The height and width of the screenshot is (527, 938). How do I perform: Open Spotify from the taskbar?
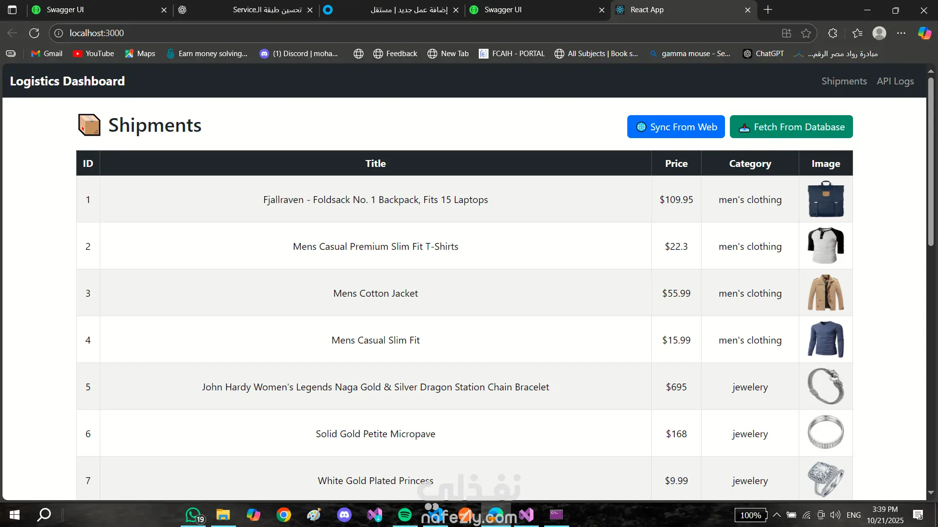click(405, 514)
